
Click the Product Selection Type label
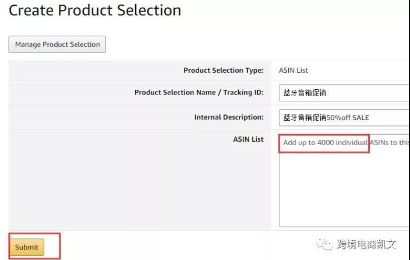pyautogui.click(x=223, y=71)
